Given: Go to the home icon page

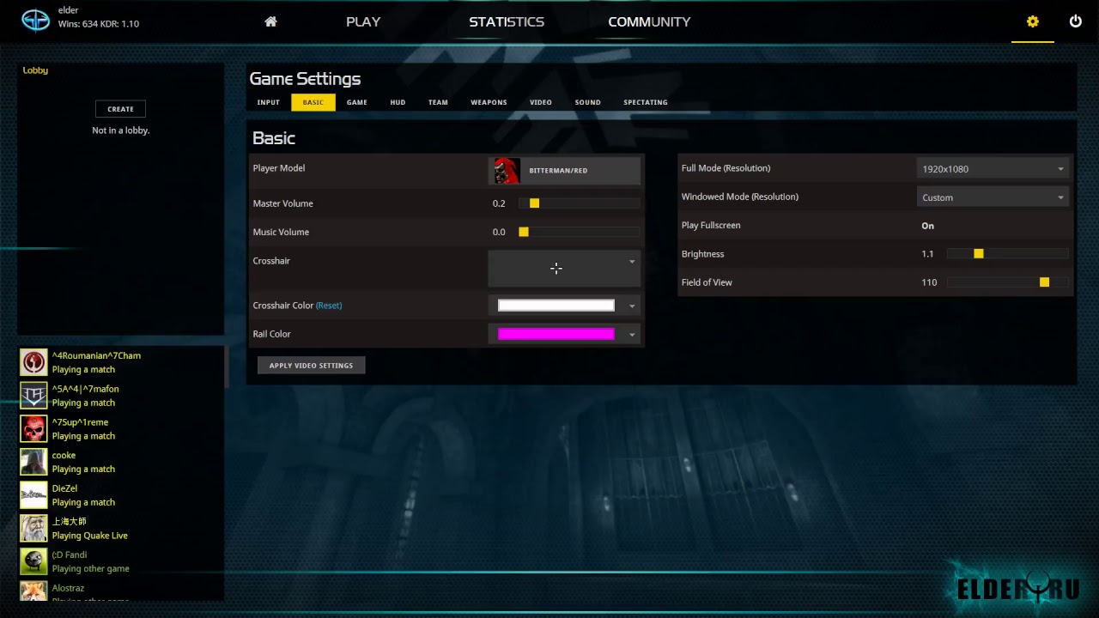Looking at the screenshot, I should [x=270, y=21].
